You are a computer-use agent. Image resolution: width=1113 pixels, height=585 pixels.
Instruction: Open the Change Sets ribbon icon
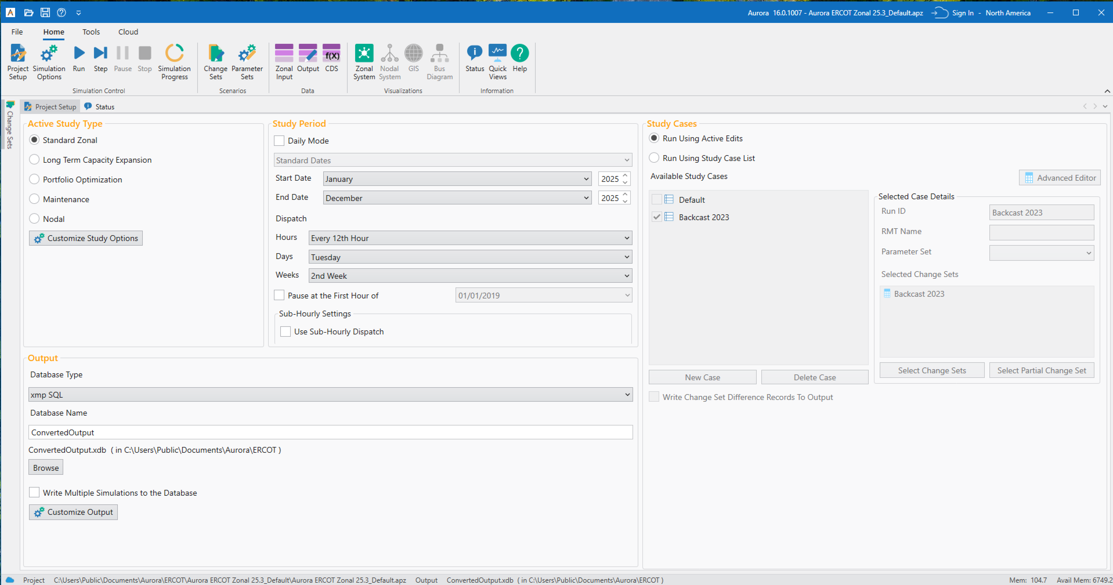coord(216,62)
